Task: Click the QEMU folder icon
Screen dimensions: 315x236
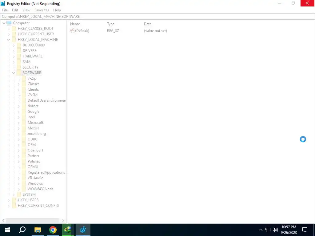Action: point(24,167)
